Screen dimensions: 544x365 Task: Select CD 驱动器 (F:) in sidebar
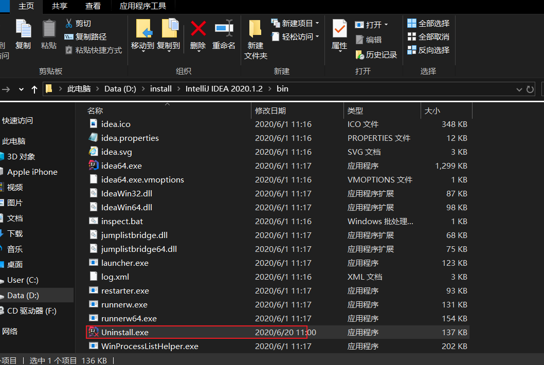[x=31, y=311]
